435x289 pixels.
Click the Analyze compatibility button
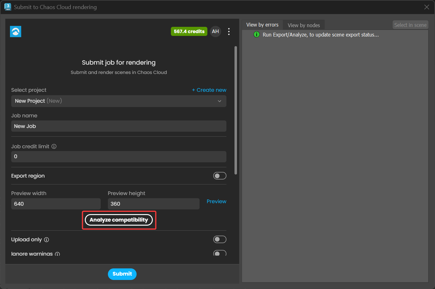[119, 220]
